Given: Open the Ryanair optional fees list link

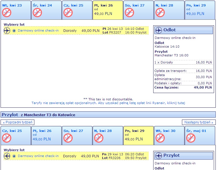Looking at the screenshot, I should 108,103.
